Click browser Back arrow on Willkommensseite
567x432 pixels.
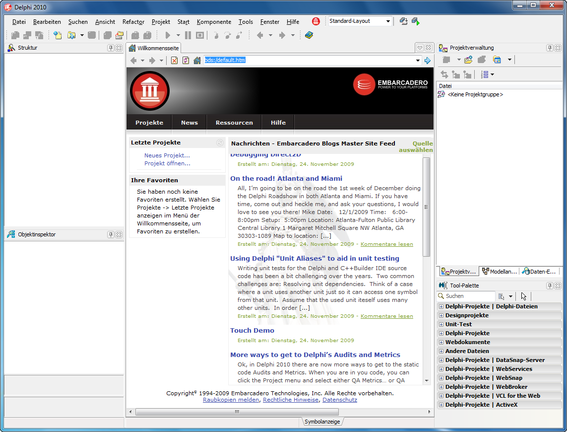pyautogui.click(x=133, y=61)
